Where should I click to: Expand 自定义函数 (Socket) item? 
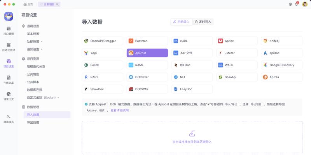[x=43, y=98]
